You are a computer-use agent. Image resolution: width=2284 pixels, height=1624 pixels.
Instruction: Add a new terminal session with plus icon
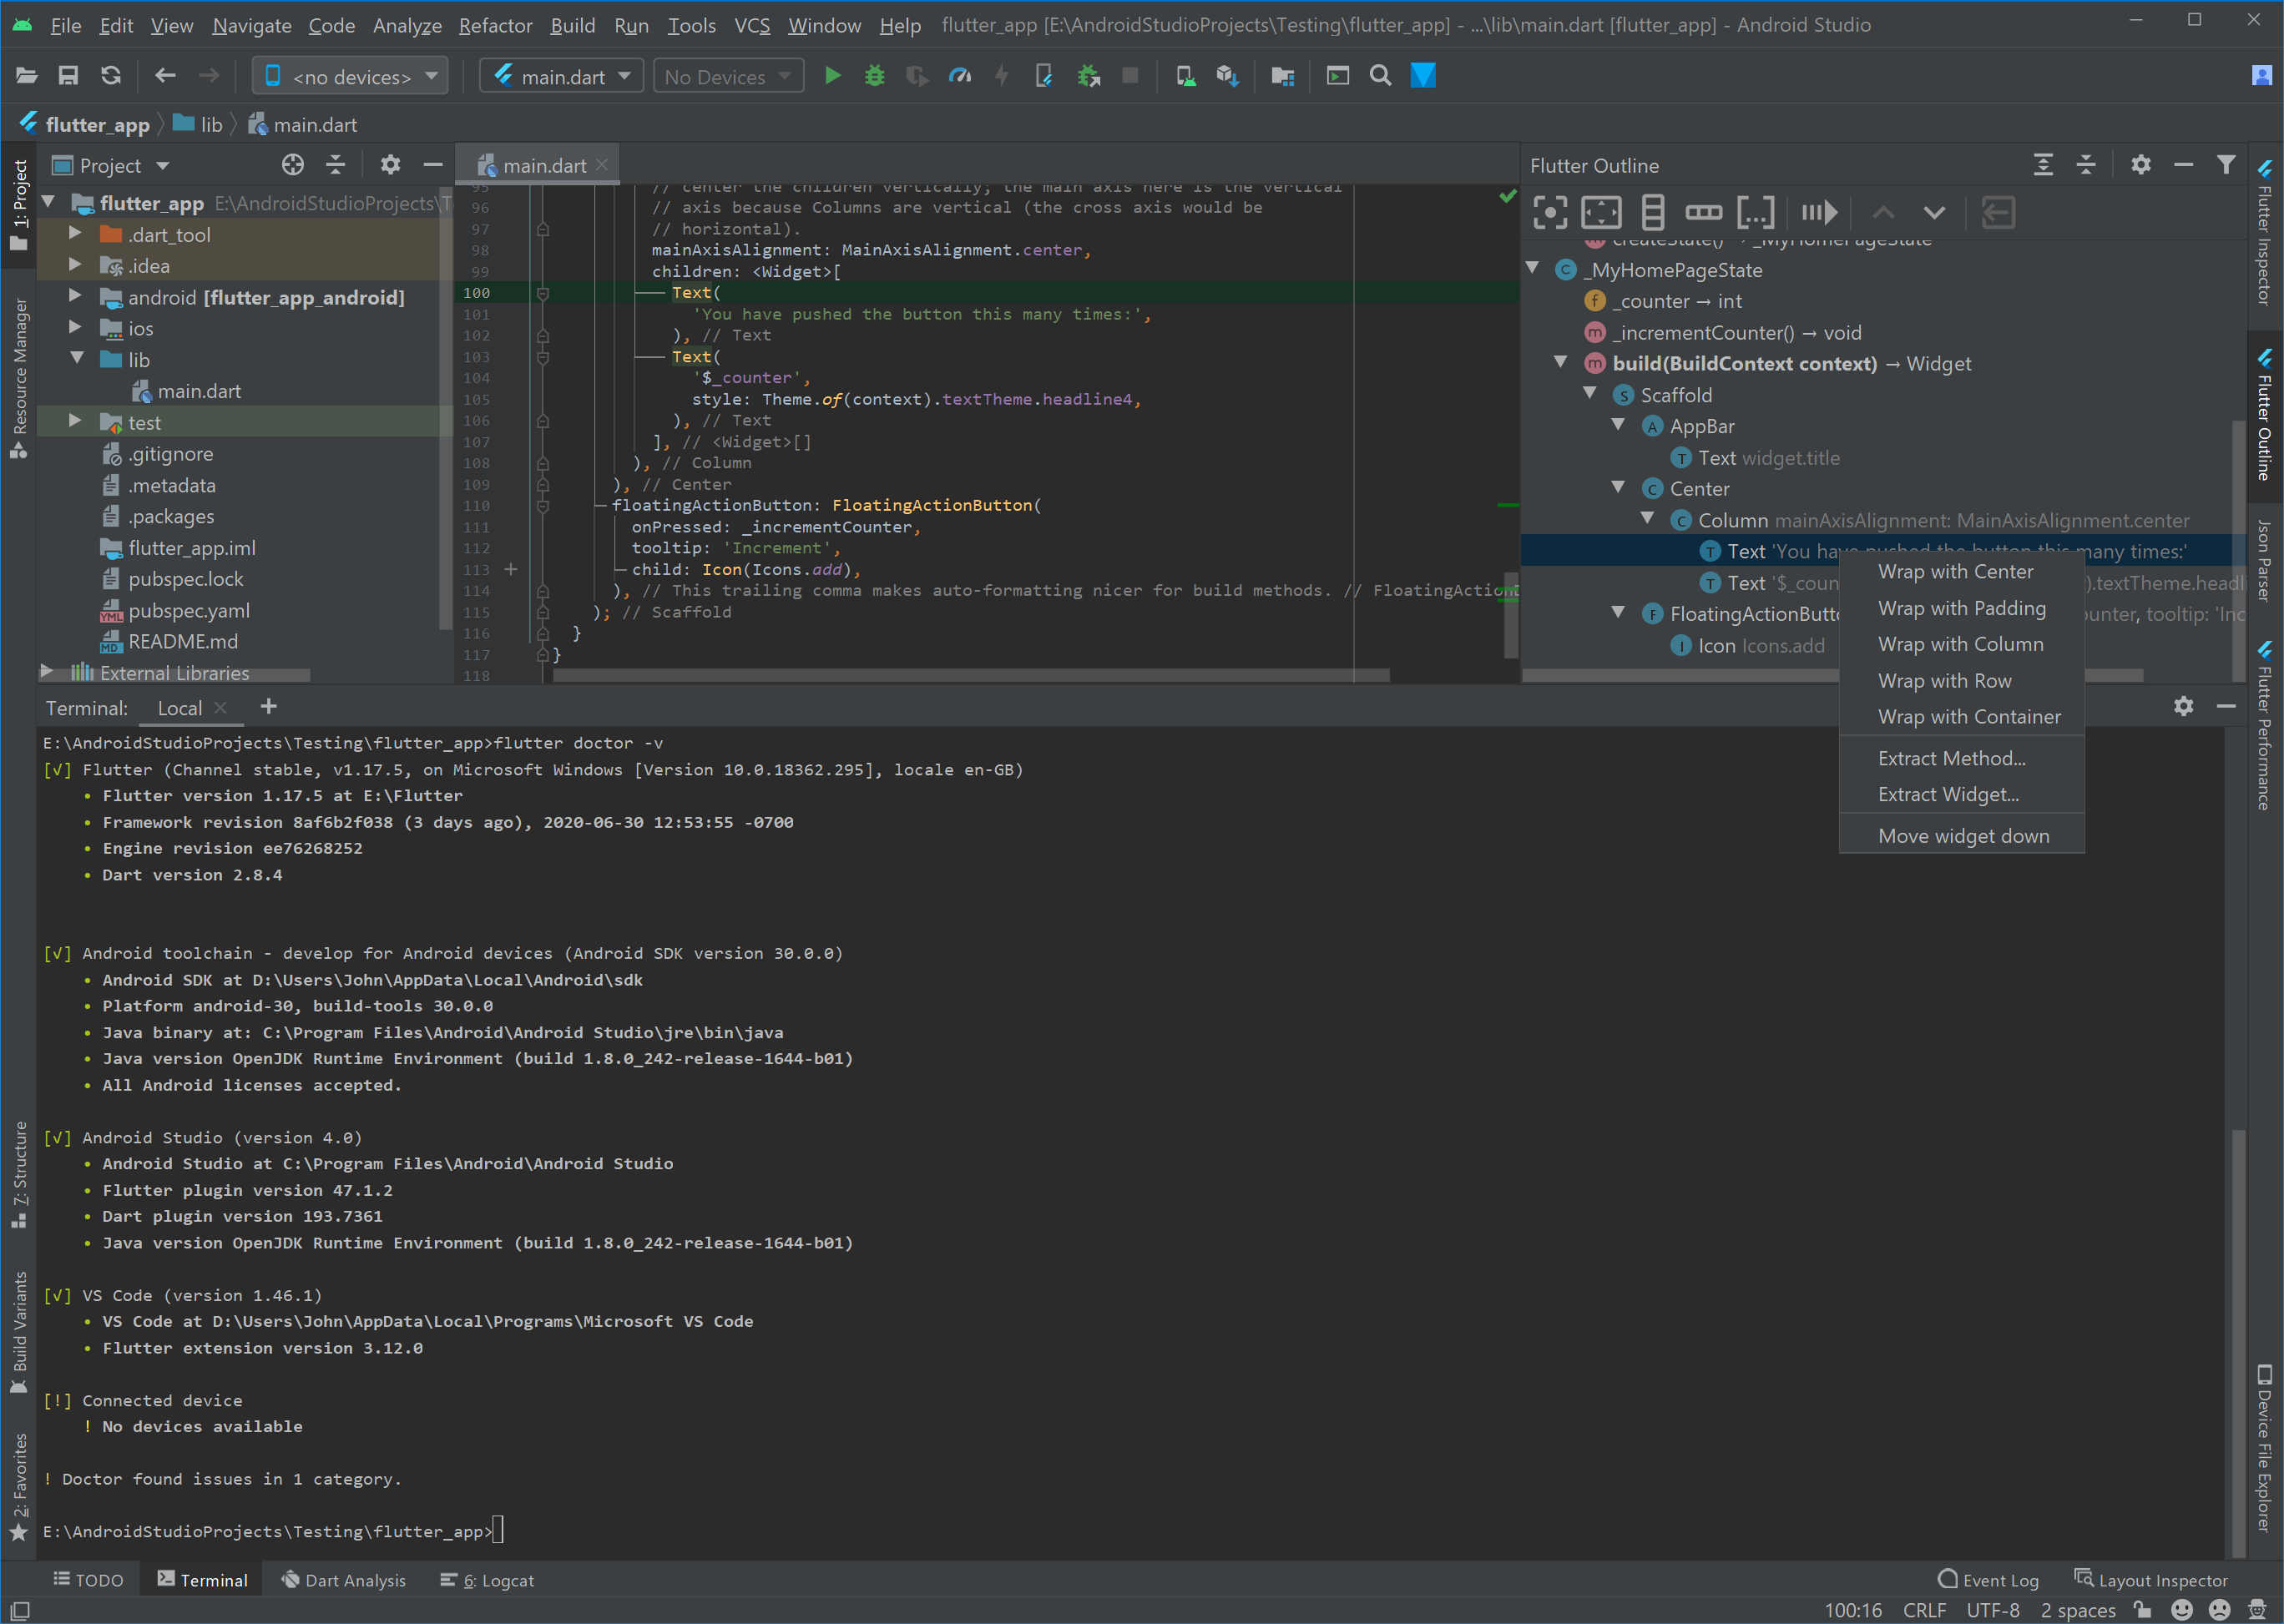(x=268, y=707)
